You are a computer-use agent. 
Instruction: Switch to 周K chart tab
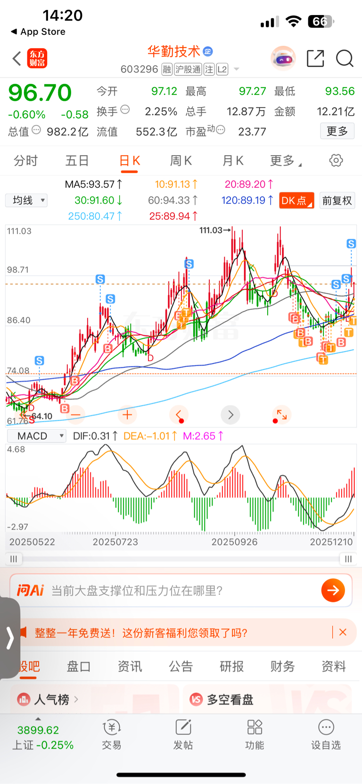(181, 161)
